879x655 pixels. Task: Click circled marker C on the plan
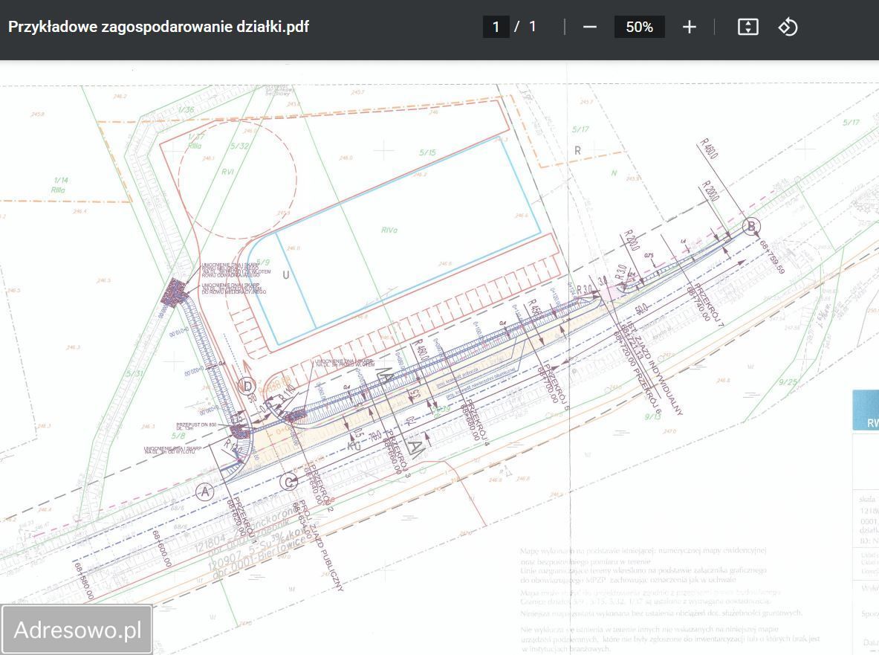(289, 482)
